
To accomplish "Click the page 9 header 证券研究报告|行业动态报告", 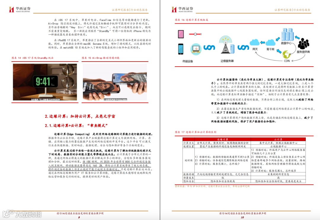I will [x=129, y=10].
